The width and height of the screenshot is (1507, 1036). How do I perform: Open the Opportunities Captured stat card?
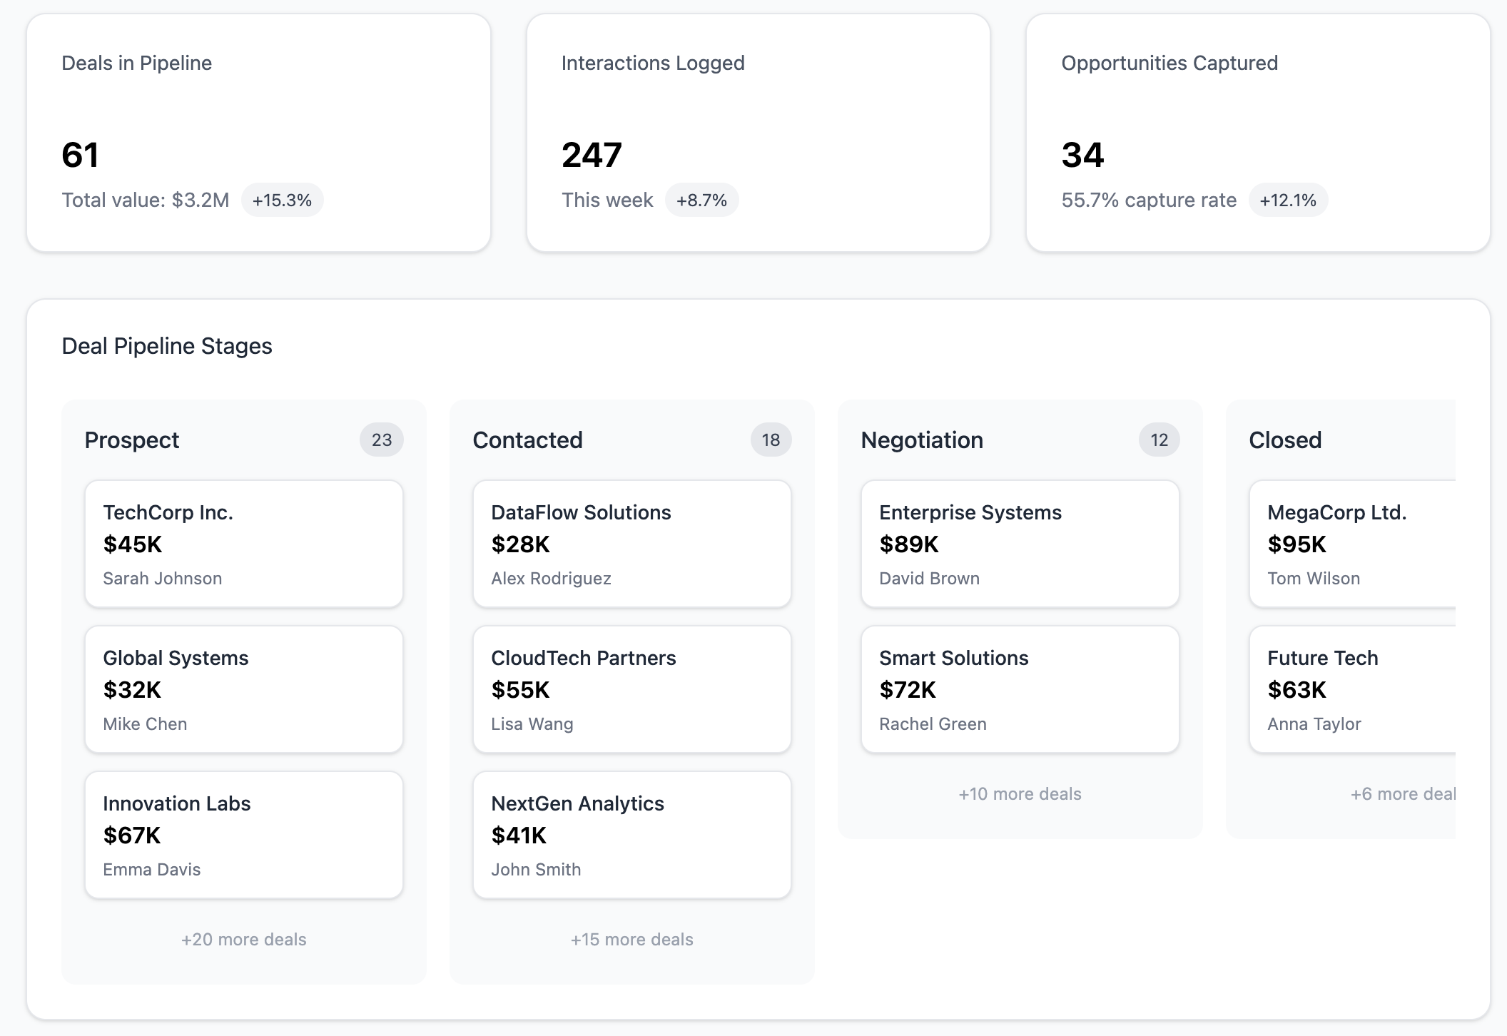(1257, 133)
